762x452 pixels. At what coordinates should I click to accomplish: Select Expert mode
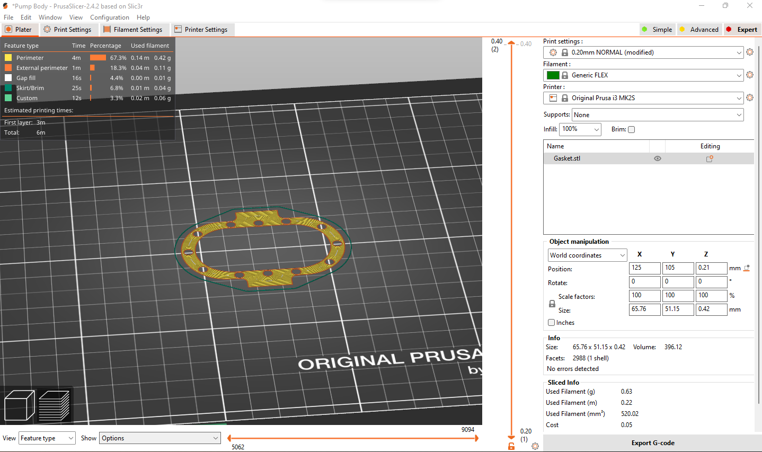pos(742,30)
